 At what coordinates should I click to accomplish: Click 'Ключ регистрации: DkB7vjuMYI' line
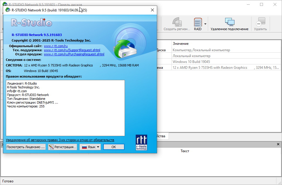point(33,102)
